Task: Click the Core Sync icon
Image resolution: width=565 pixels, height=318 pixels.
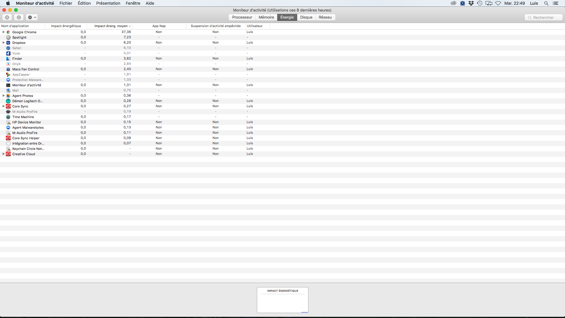Action: click(8, 106)
